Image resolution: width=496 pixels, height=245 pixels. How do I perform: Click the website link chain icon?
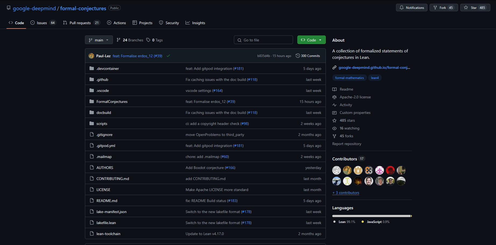point(334,67)
